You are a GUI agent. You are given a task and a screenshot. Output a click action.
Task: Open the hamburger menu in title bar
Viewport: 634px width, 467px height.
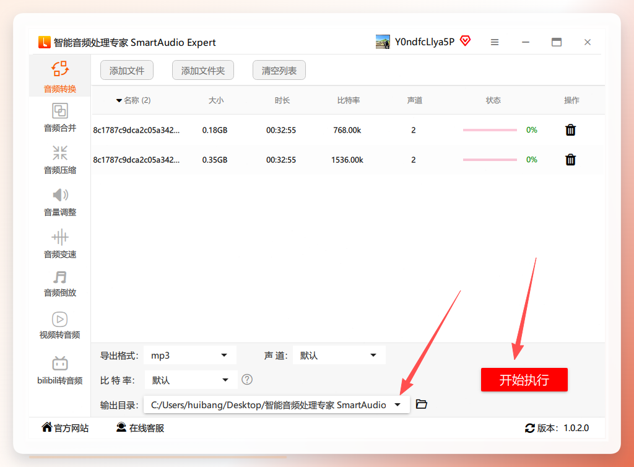coord(495,42)
